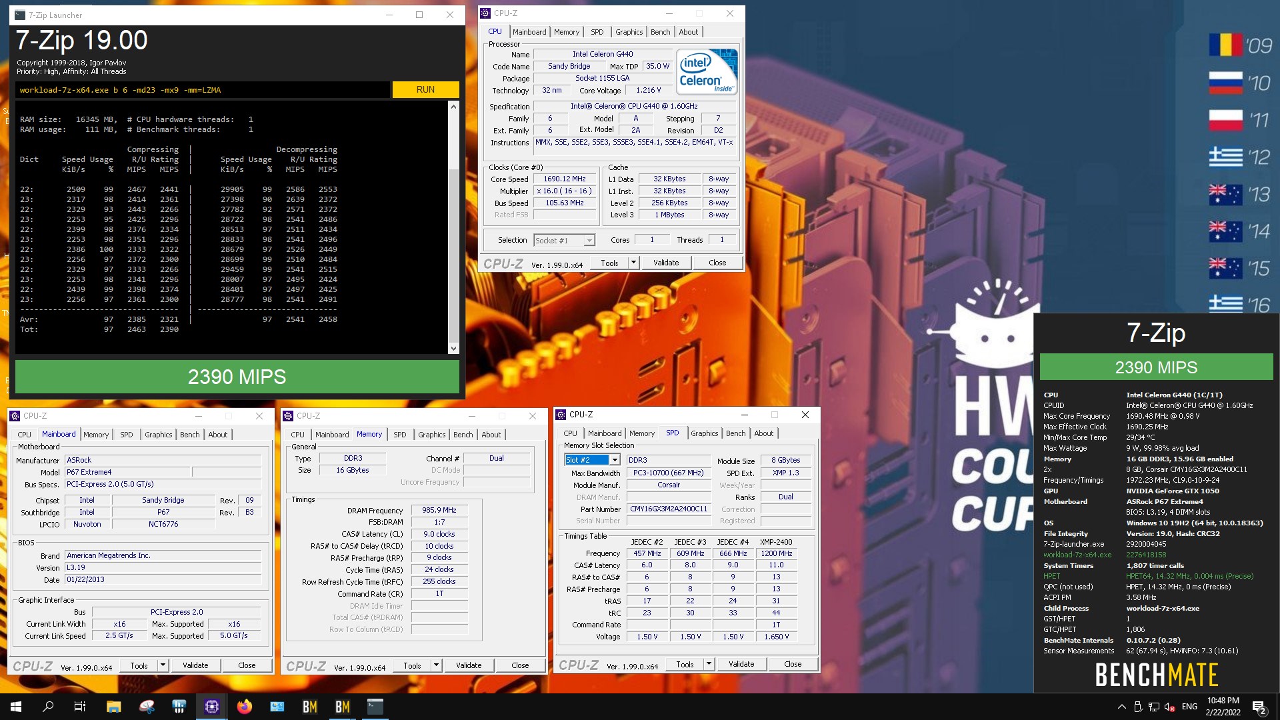Expand the Socket #1 selection dropdown
Viewport: 1280px width, 720px height.
[589, 241]
